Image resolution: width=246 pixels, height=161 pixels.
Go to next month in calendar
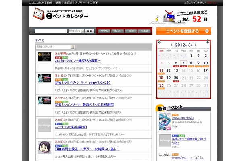tap(196, 45)
